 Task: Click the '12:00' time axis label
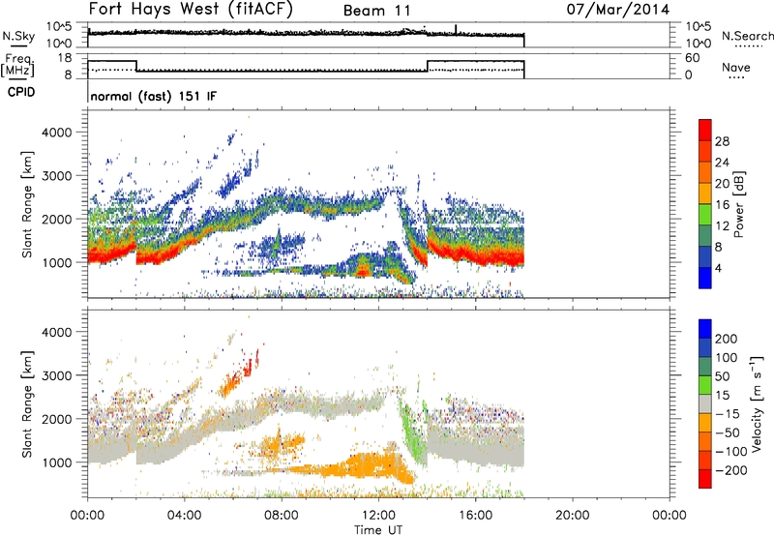point(378,516)
